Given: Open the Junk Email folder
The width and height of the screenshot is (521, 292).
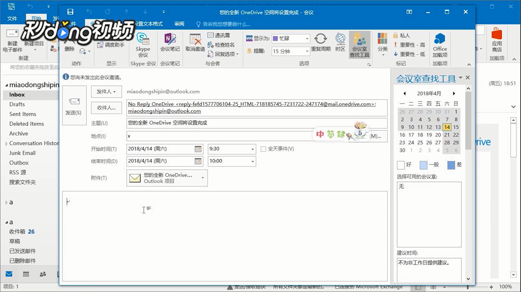Looking at the screenshot, I should click(x=23, y=153).
